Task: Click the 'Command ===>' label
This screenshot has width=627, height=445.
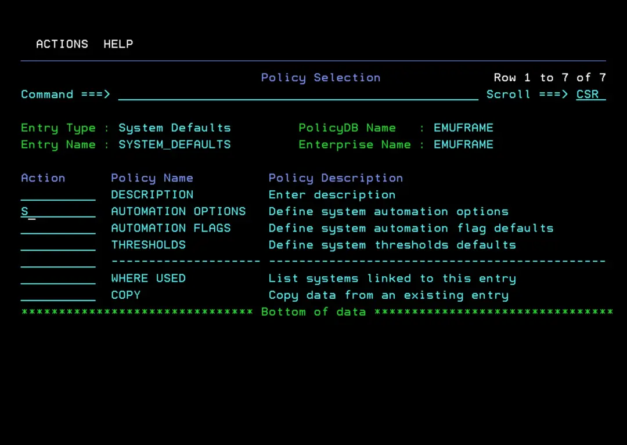Action: click(x=66, y=95)
